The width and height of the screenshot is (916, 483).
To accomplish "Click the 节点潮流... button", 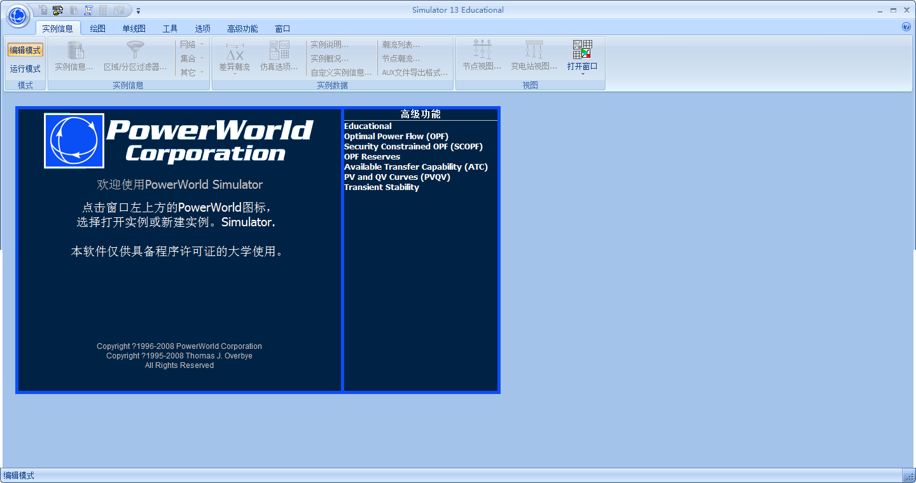I will (401, 58).
